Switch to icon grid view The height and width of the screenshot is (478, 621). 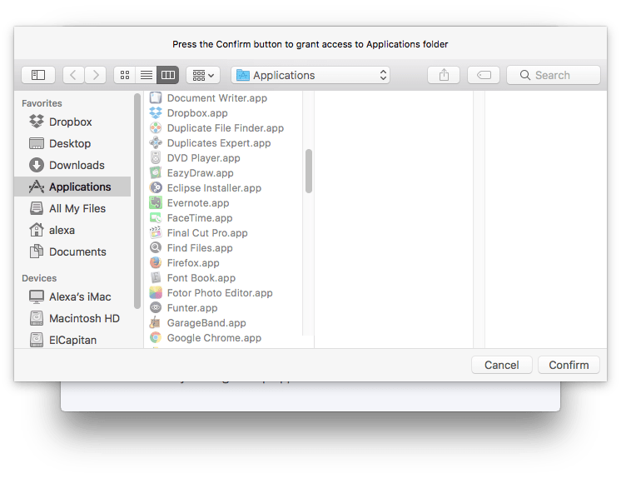pyautogui.click(x=125, y=75)
